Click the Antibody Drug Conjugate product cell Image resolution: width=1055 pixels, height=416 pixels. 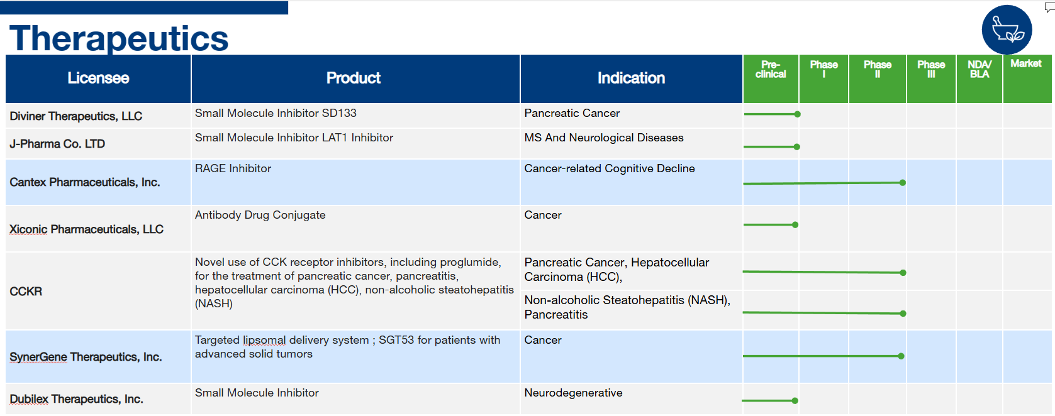[355, 229]
